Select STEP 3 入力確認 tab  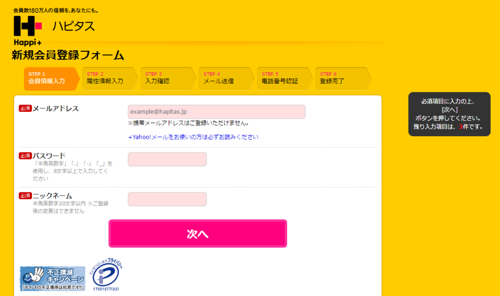coord(168,79)
